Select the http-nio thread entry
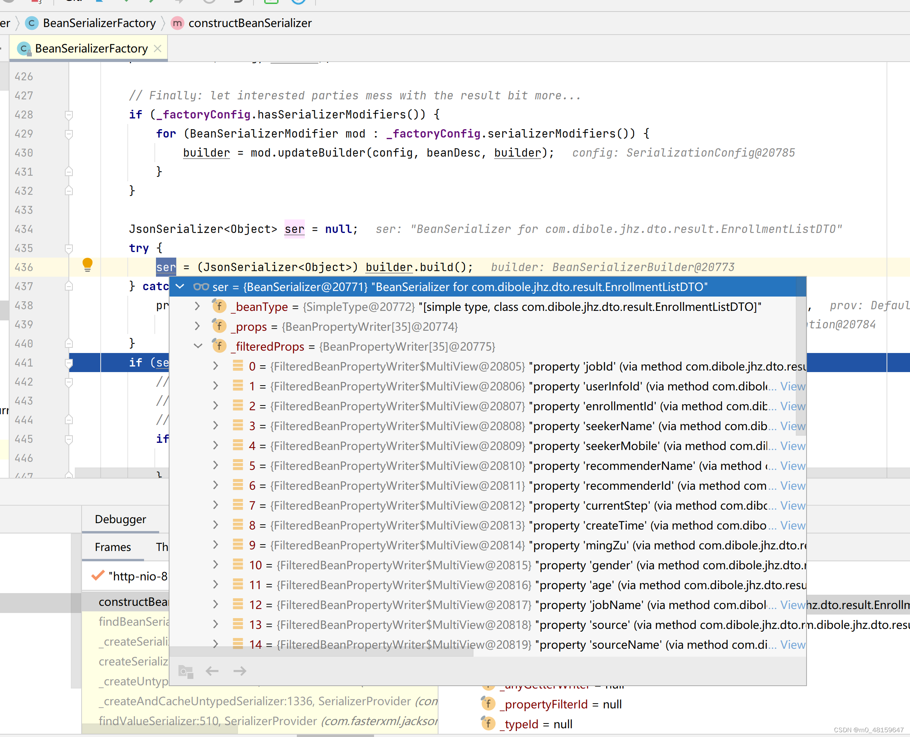Viewport: 910px width, 737px height. tap(129, 576)
